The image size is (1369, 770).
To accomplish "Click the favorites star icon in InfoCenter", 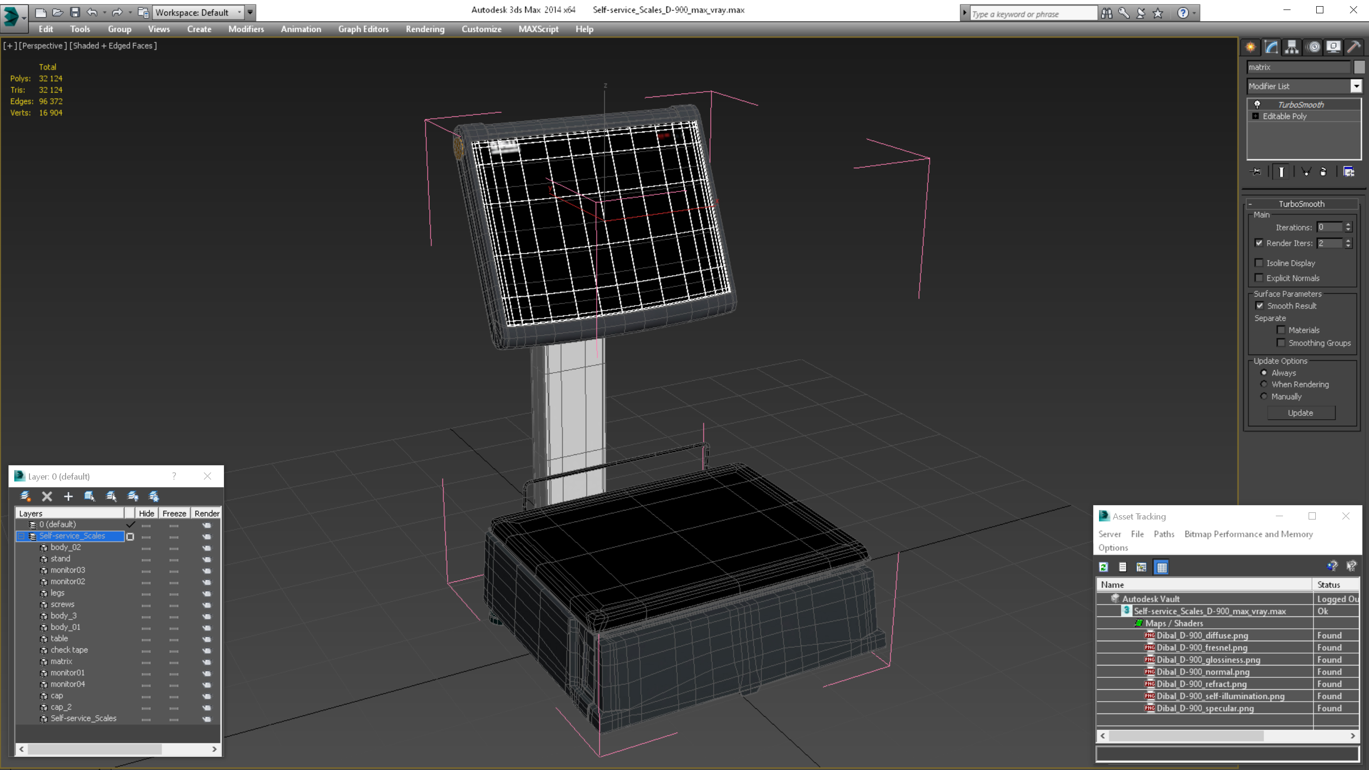I will pos(1158,13).
